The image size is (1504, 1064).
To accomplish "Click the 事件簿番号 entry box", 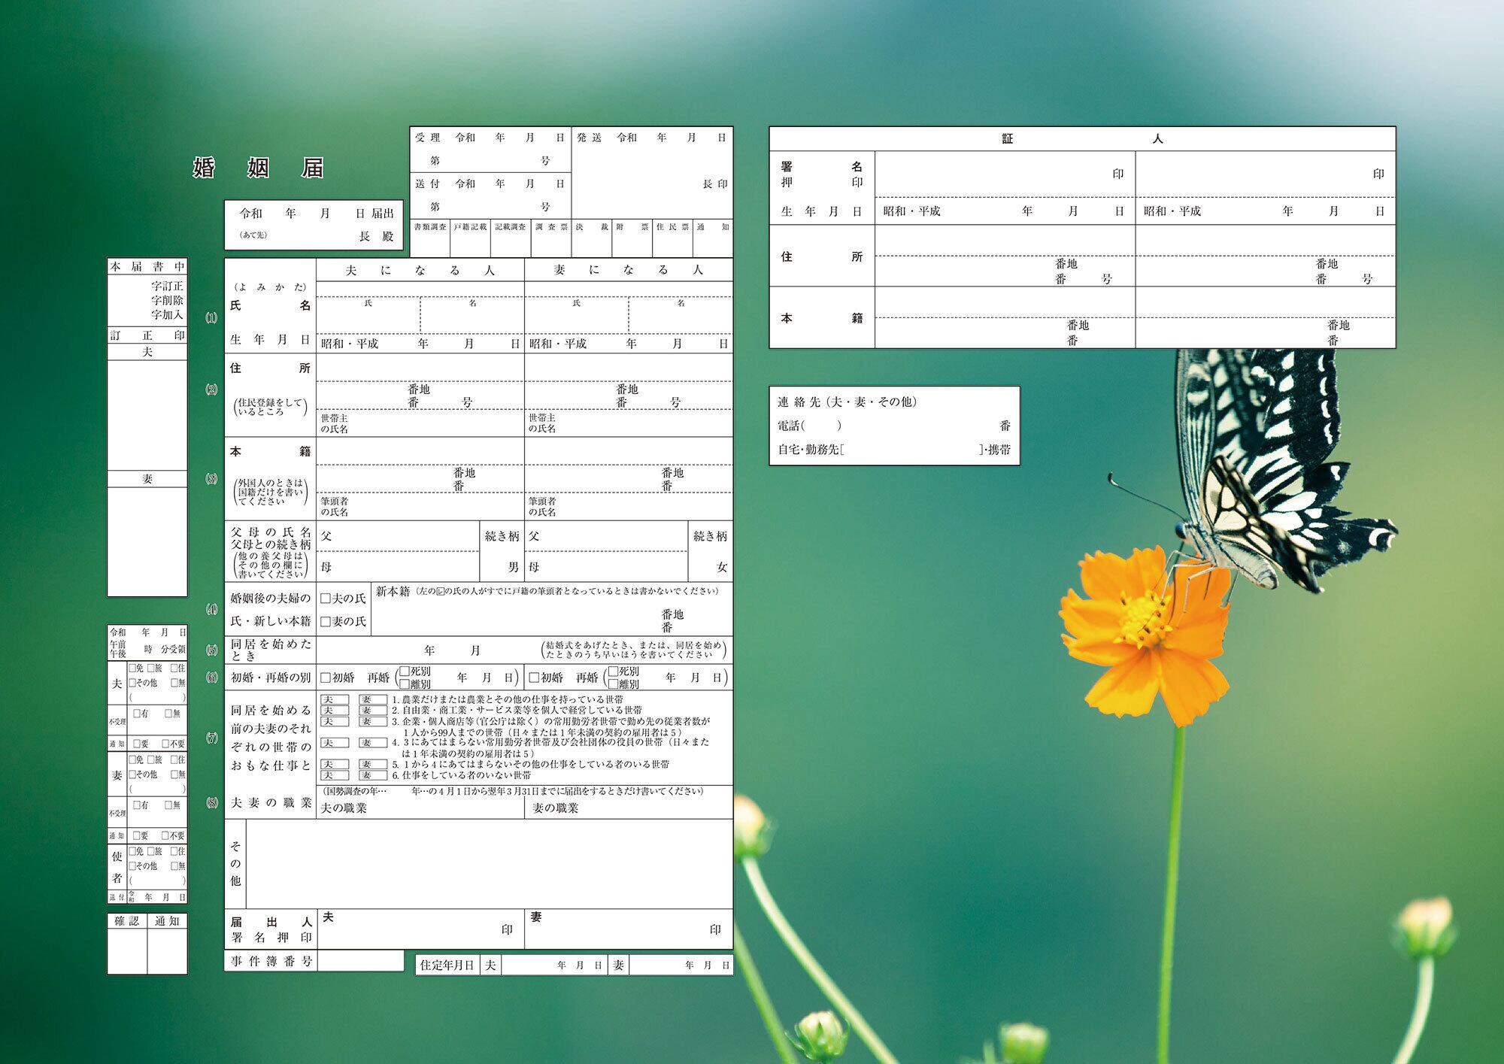I will click(360, 961).
